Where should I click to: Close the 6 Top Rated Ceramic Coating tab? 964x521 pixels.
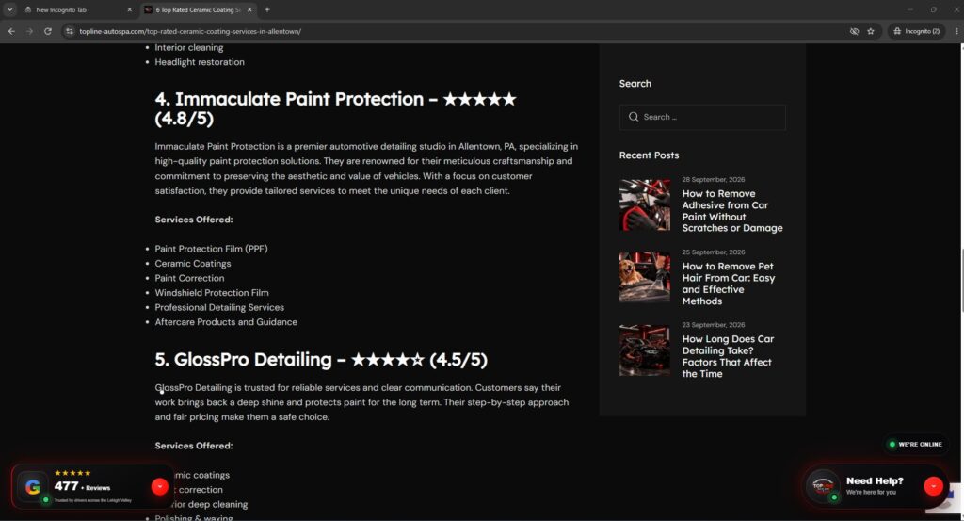(x=249, y=9)
